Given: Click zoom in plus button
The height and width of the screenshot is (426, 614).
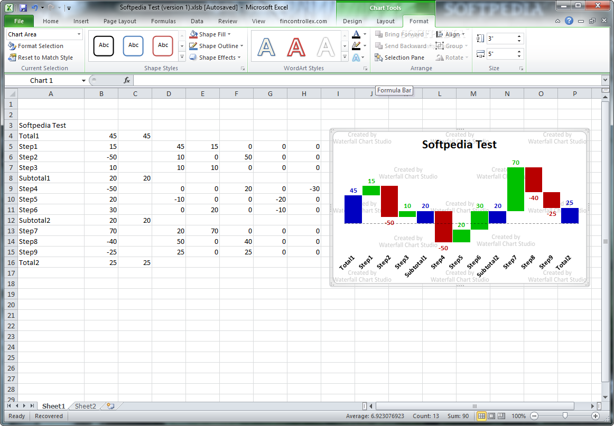Looking at the screenshot, I should click(596, 416).
